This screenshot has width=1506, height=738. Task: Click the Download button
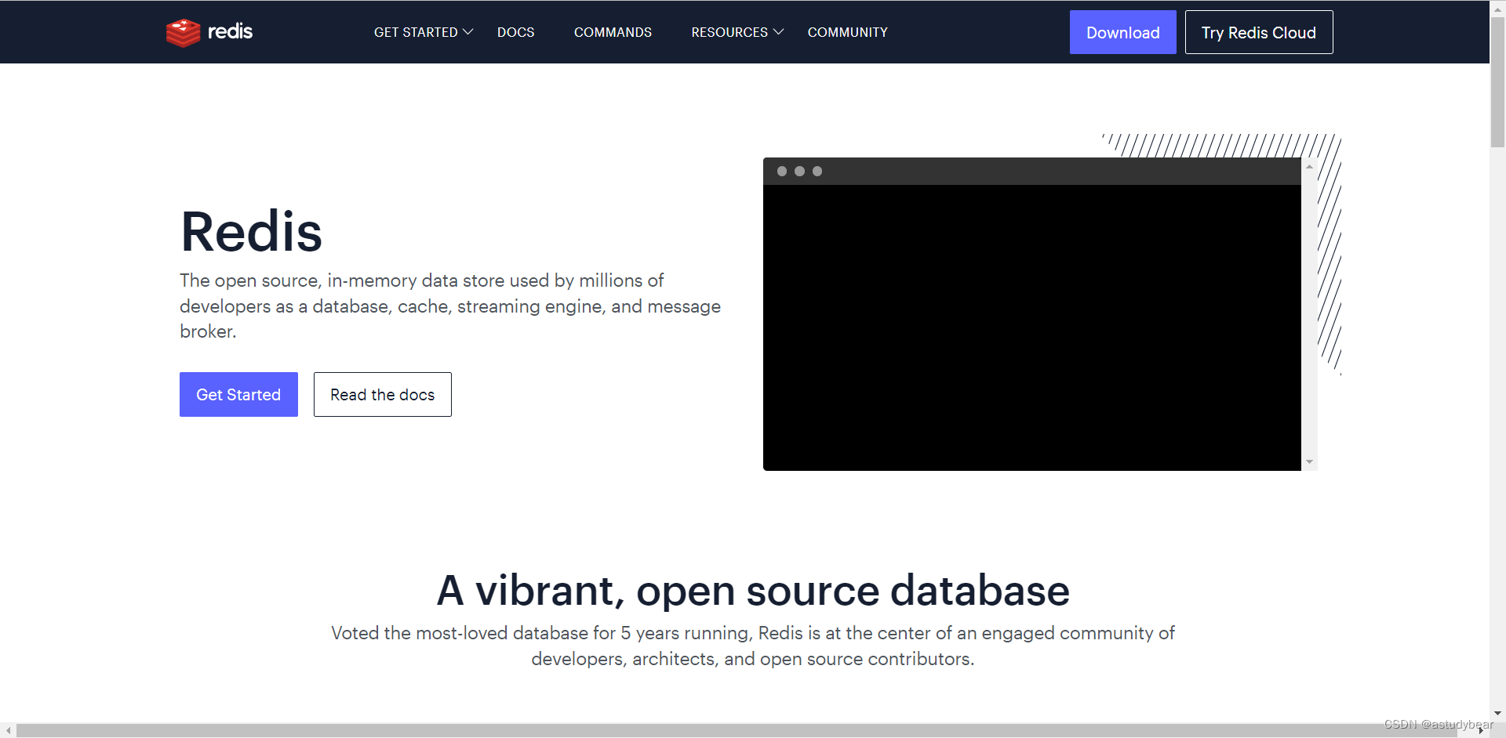(x=1122, y=32)
